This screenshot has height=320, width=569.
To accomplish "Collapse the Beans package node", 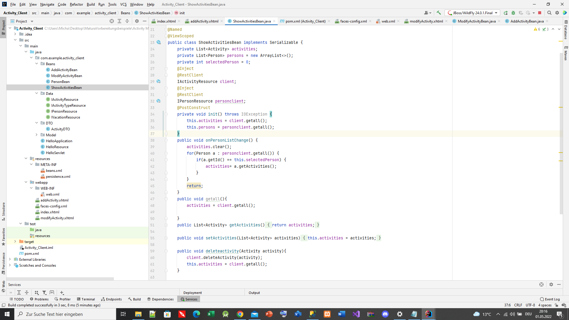I will click(36, 64).
